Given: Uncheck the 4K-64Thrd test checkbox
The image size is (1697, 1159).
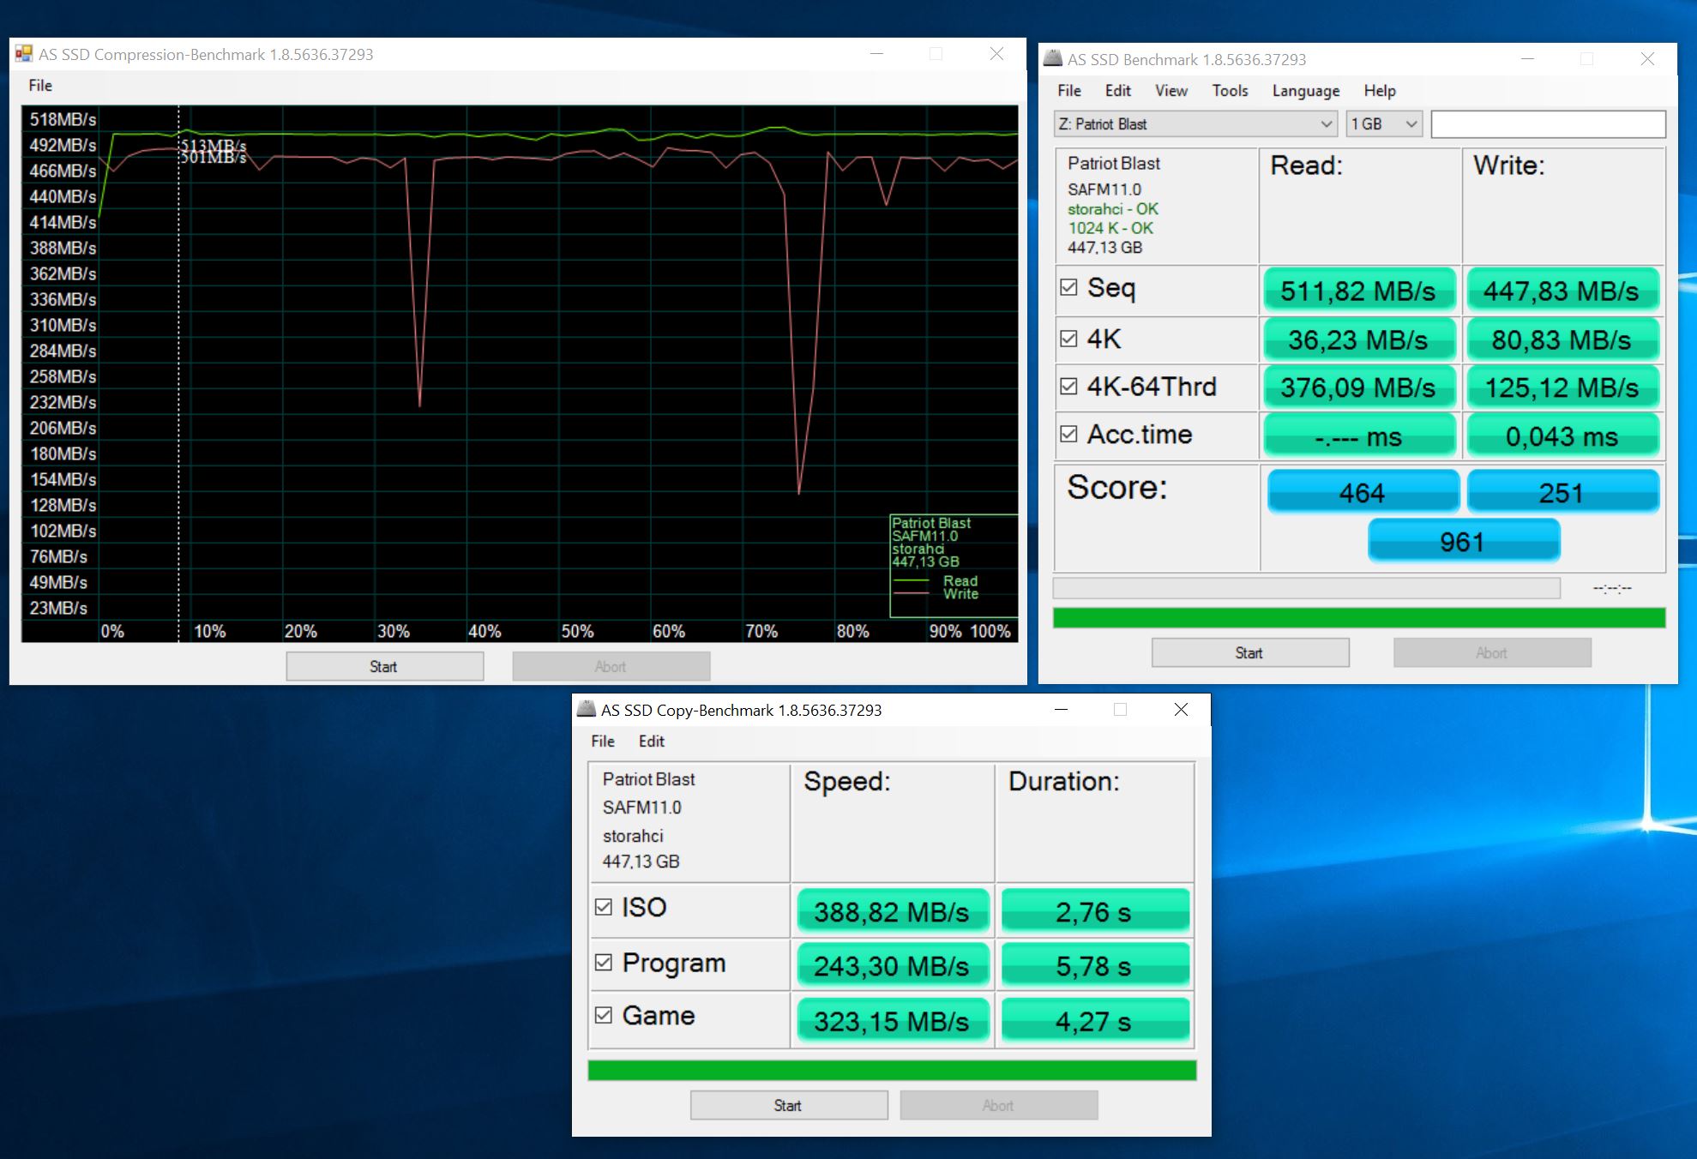Looking at the screenshot, I should (1068, 387).
